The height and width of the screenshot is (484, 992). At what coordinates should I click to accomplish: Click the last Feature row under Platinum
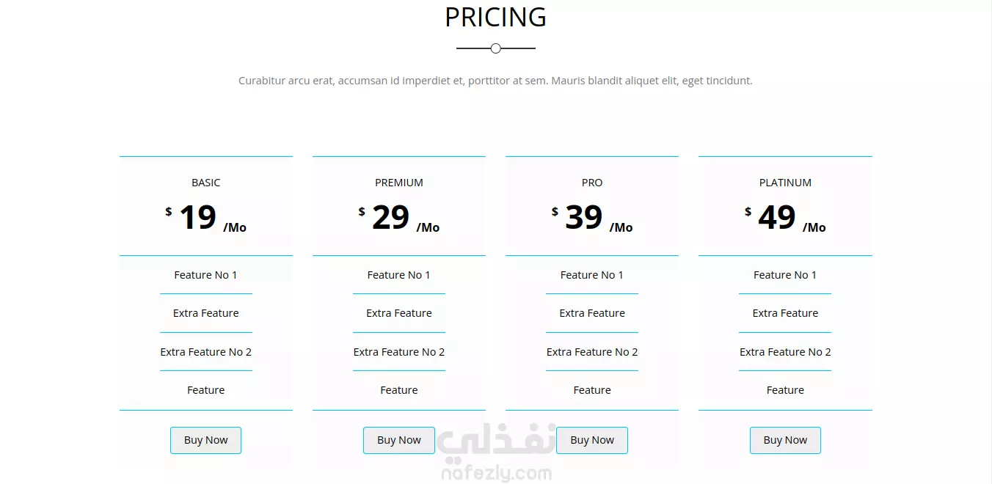click(x=785, y=390)
